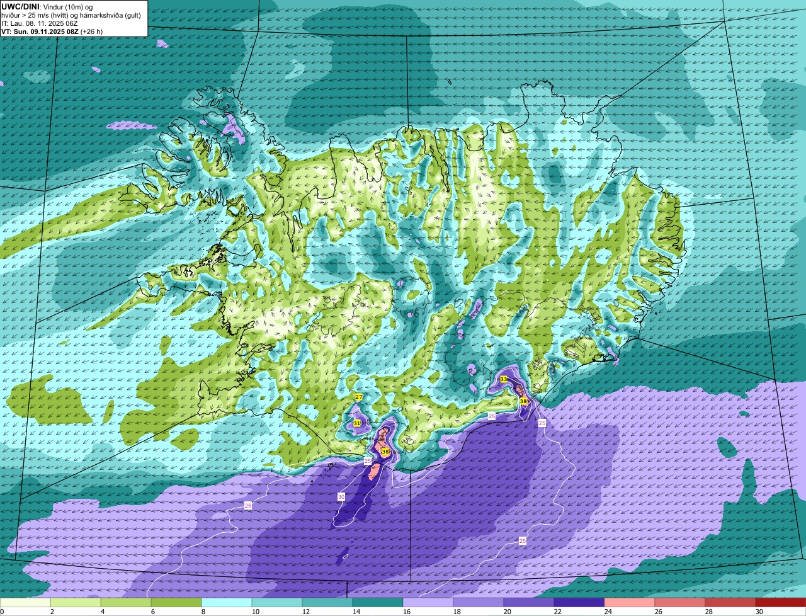Screen dimensions: 806x616
Task: Click the red 28–30 m/s legend swatch
Action: 730,602
